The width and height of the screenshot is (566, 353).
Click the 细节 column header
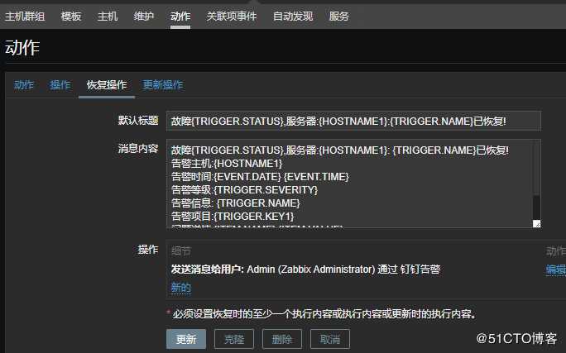(181, 251)
